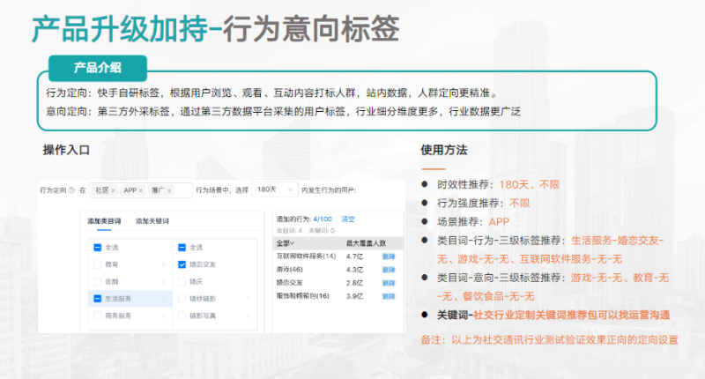Click the 产品介绍 teal label
The width and height of the screenshot is (705, 379).
tap(98, 68)
